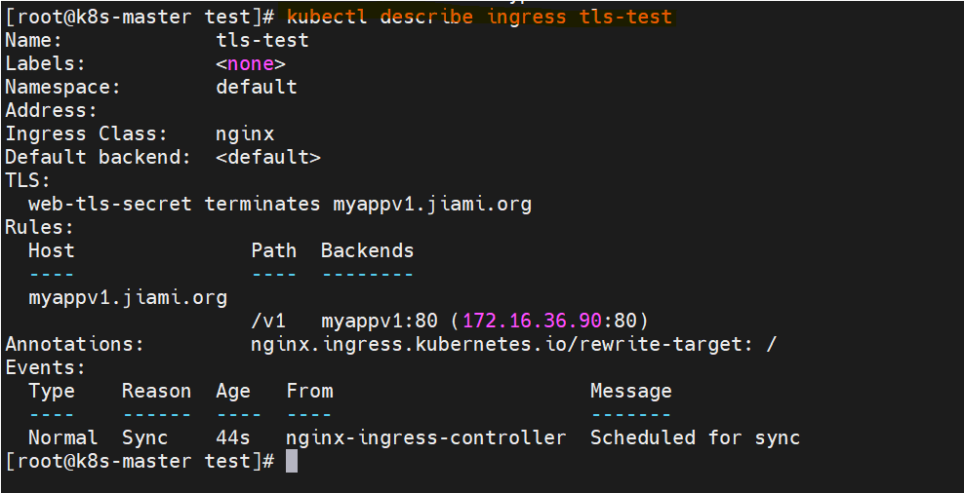
Task: Click myappv1.jiami.org in the TLS line
Action: pos(432,204)
